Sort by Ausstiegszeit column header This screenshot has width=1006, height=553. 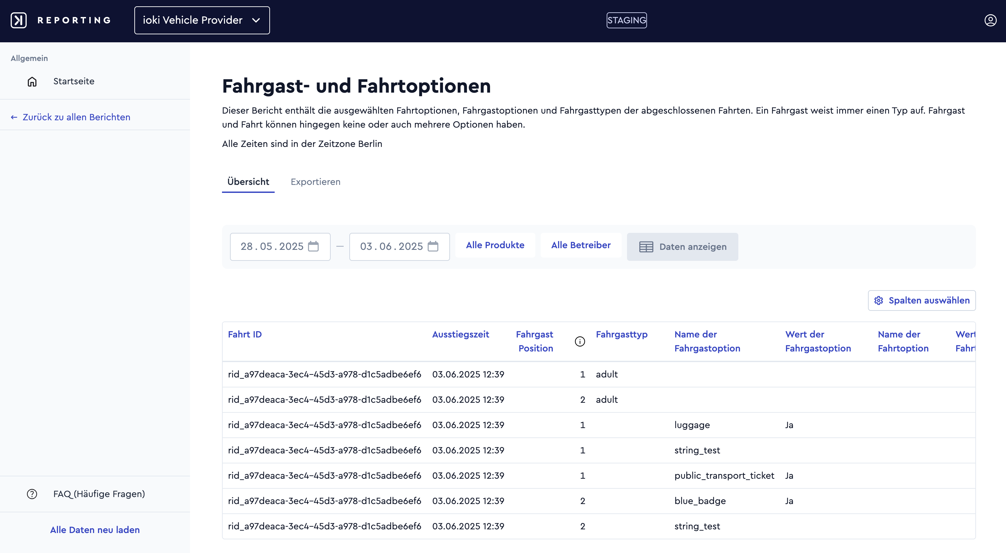click(460, 334)
